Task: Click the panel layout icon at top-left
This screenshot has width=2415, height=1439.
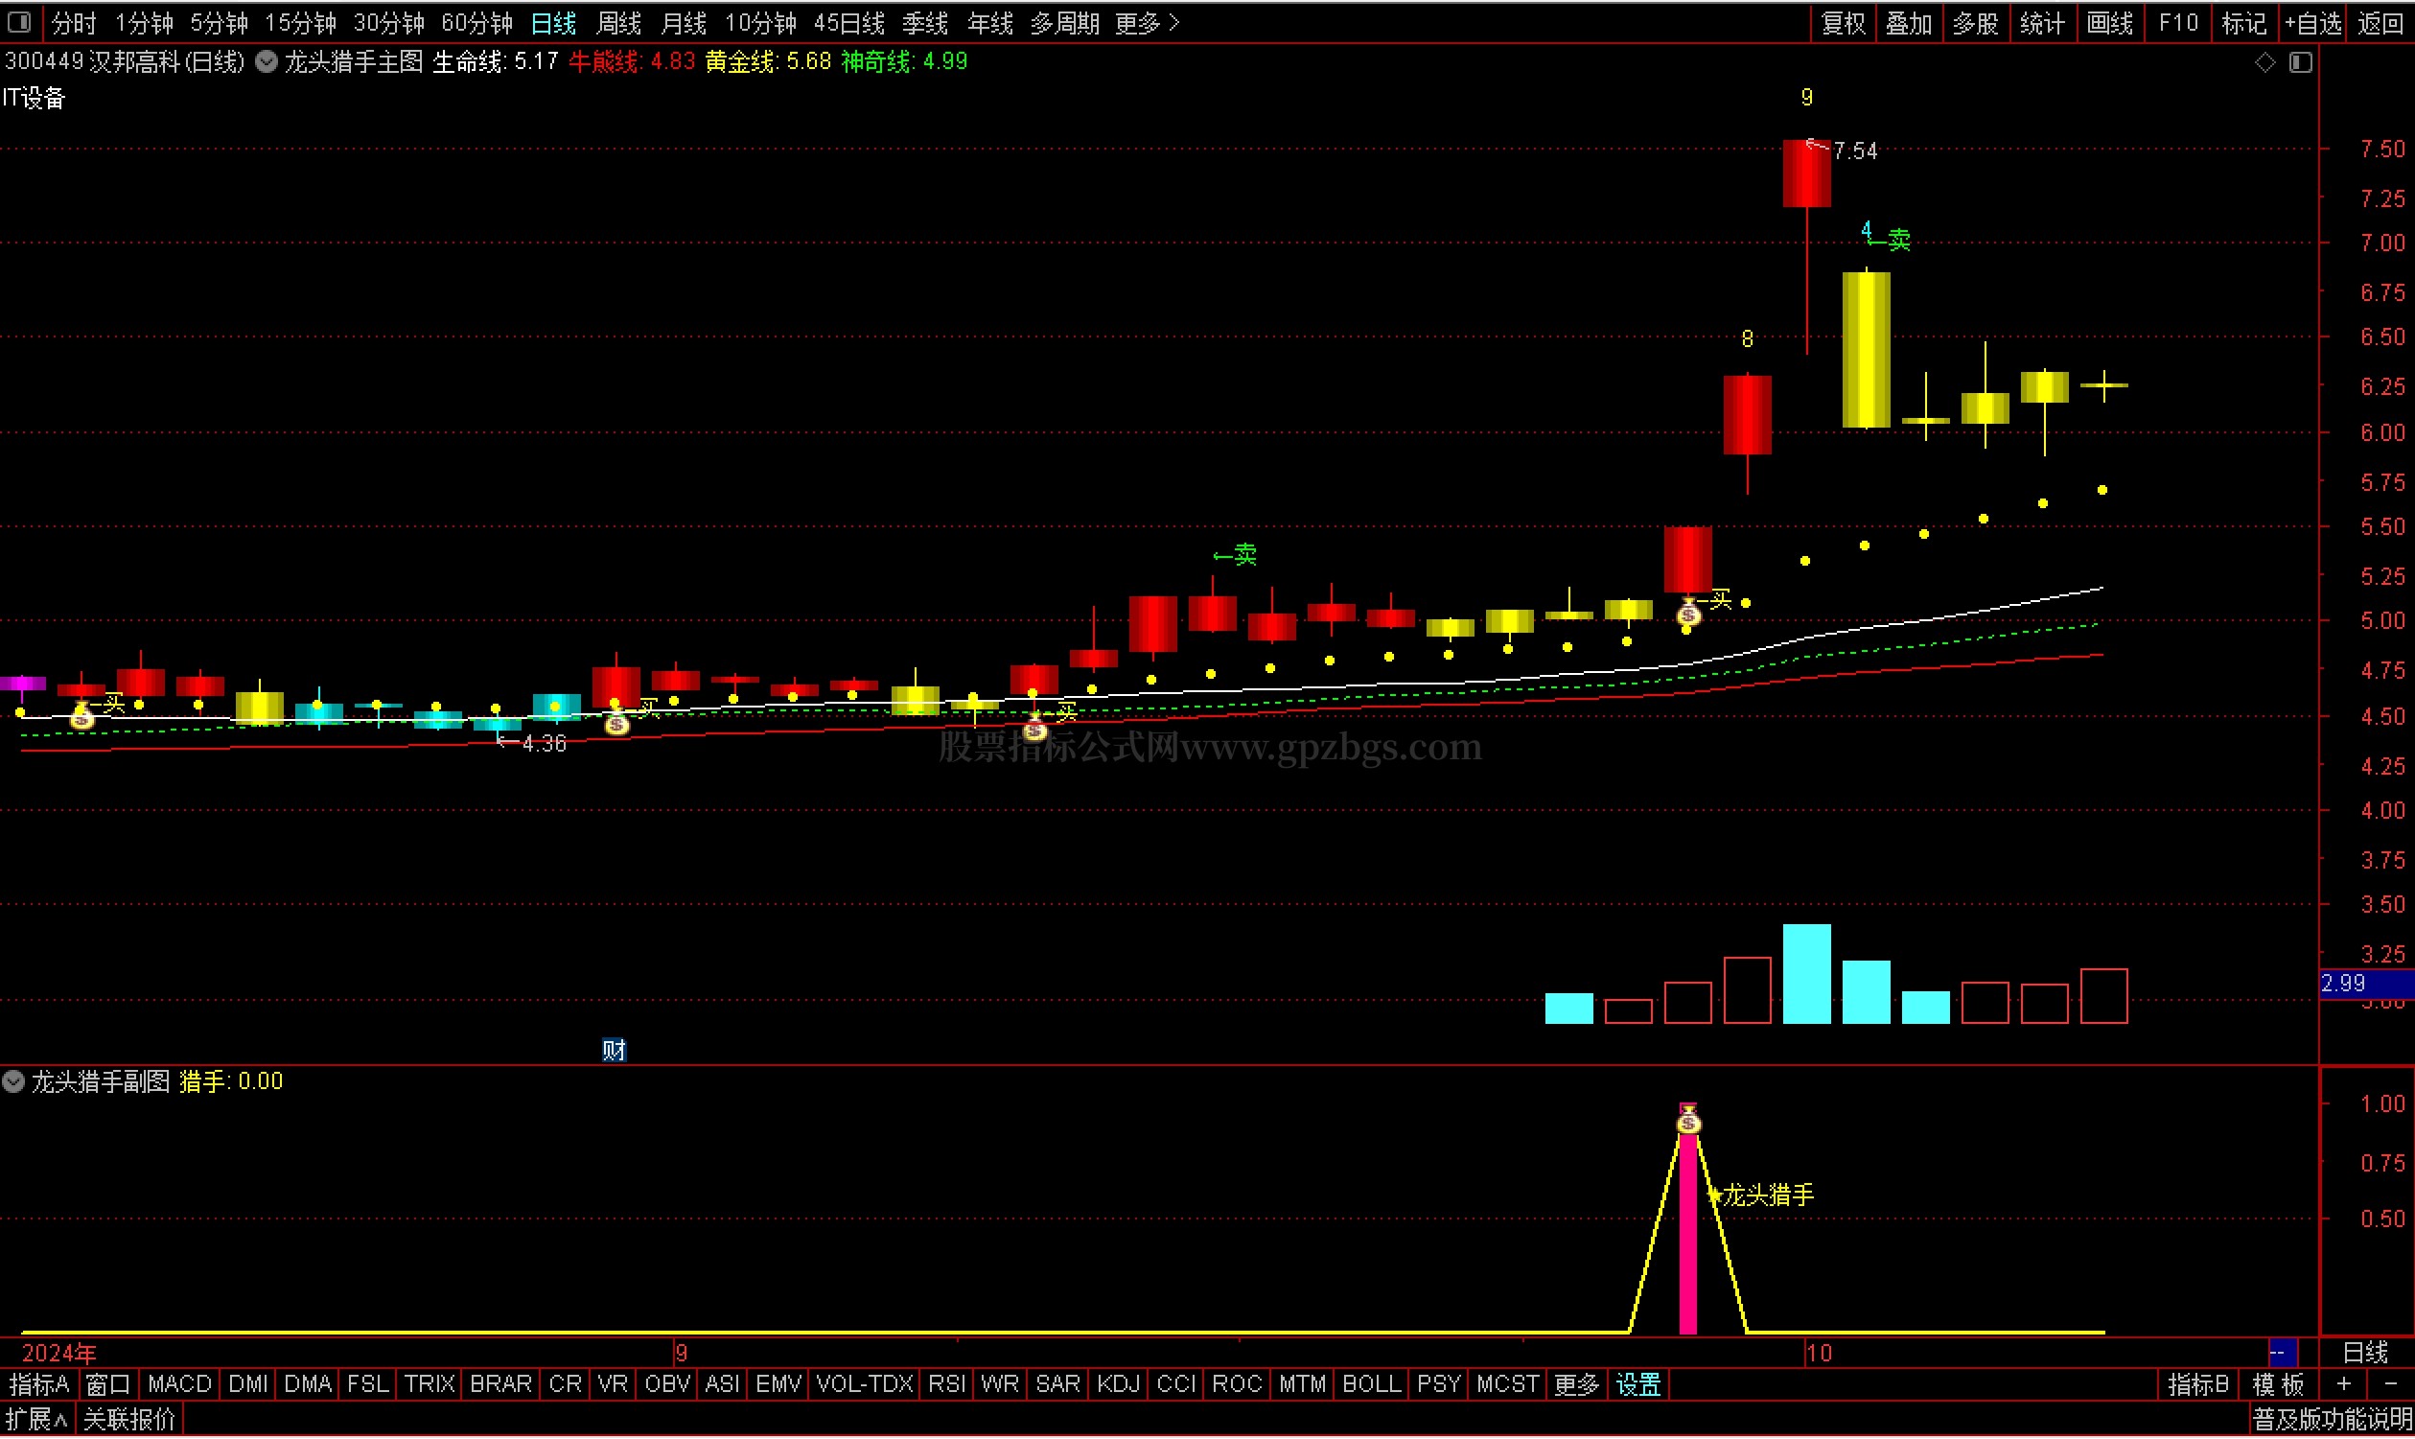Action: (x=19, y=21)
